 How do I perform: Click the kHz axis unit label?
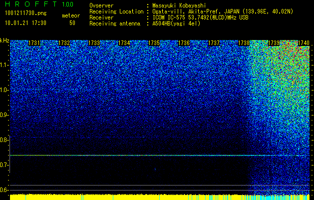4,40
